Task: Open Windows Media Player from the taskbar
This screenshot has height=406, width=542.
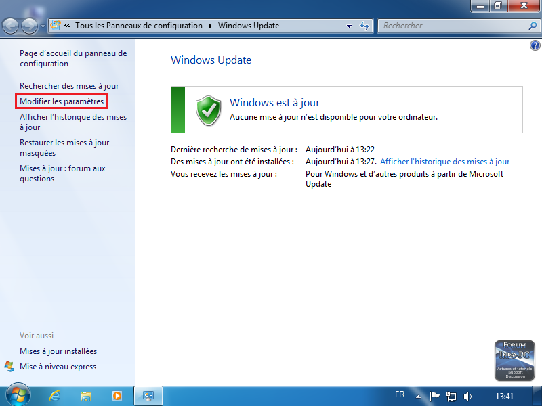Action: tap(117, 396)
